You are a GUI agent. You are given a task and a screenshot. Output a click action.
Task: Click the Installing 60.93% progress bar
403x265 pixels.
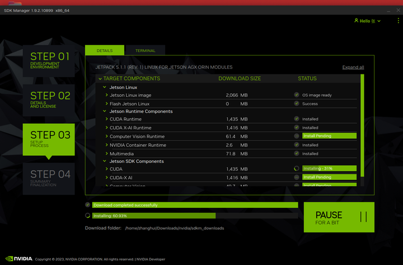(x=195, y=216)
